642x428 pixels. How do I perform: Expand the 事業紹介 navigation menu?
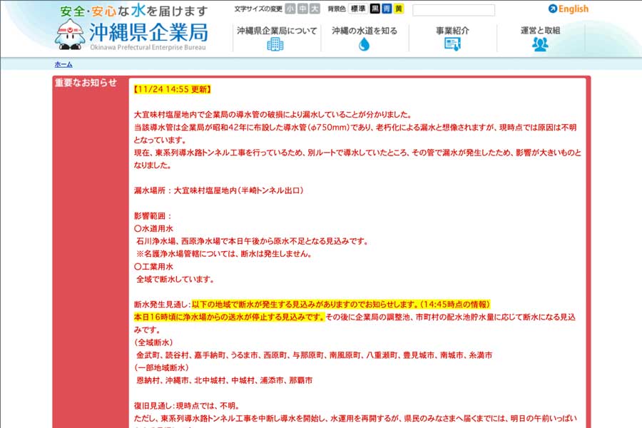coord(452,30)
